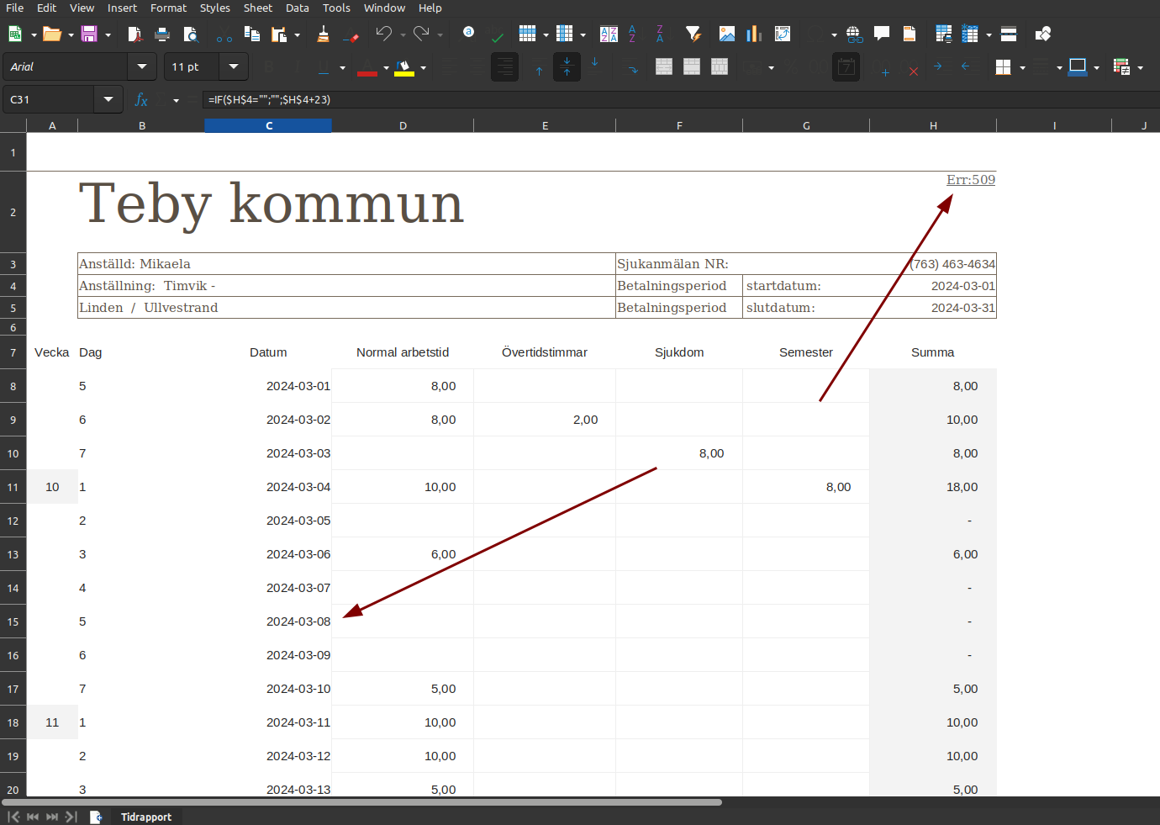Open the Data menu
This screenshot has height=825, width=1160.
click(298, 8)
